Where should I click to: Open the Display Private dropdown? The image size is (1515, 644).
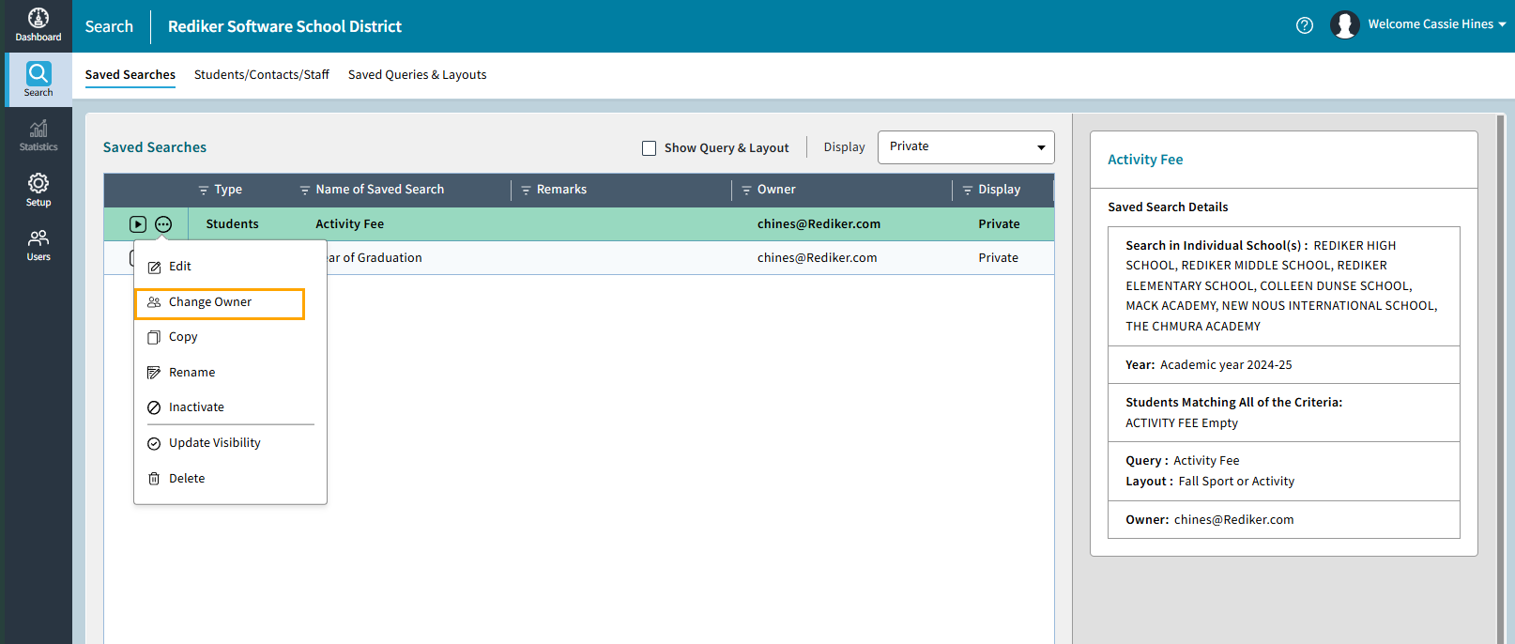click(966, 147)
